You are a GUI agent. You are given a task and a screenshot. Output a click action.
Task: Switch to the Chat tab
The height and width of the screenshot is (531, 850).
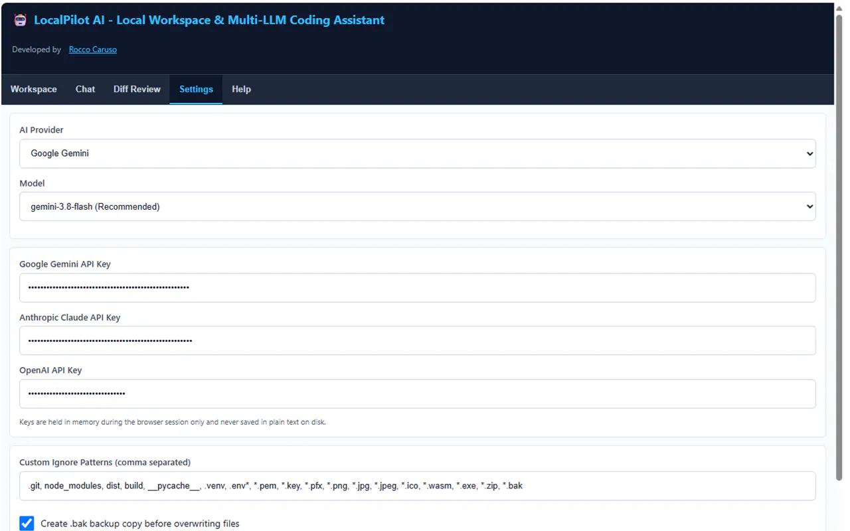coord(86,89)
